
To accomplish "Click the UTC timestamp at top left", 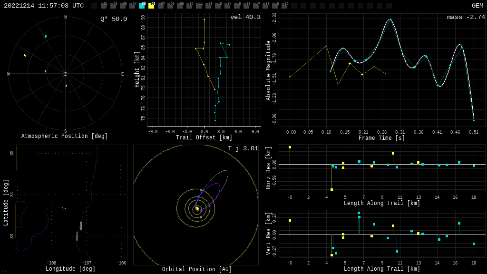I will pyautogui.click(x=44, y=6).
